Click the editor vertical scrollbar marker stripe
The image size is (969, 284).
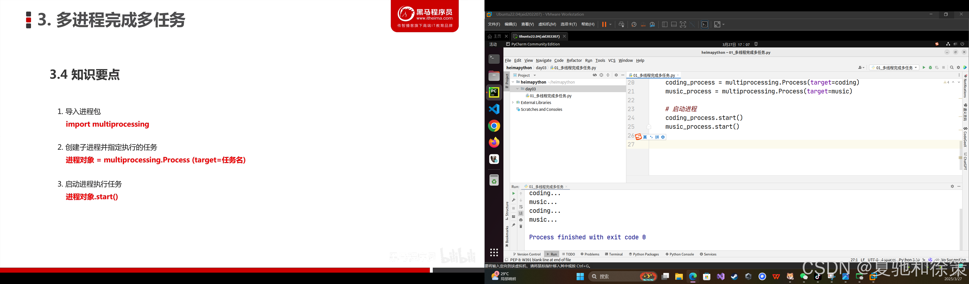tap(960, 157)
